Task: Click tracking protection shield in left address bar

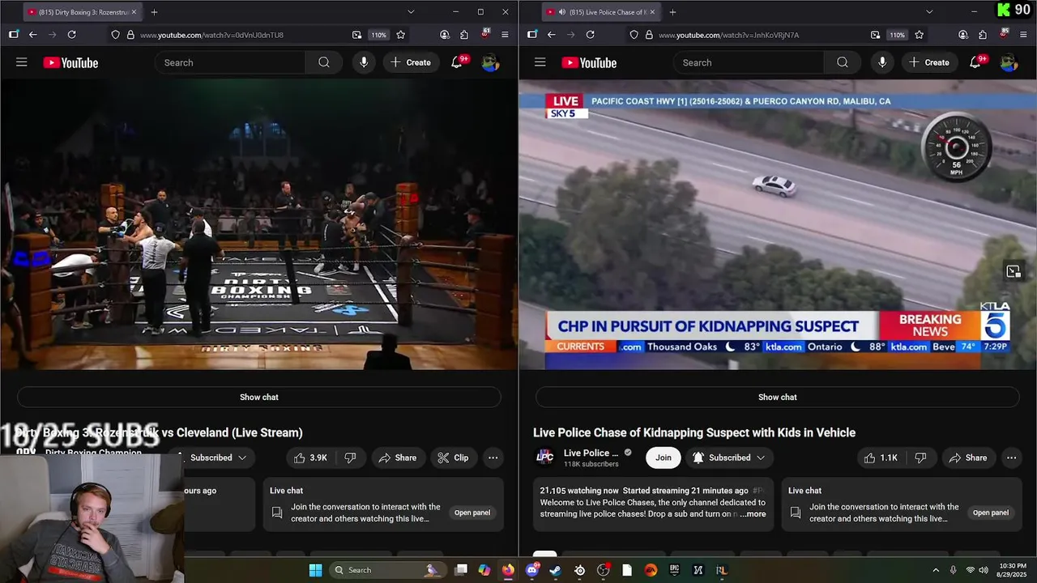Action: pyautogui.click(x=116, y=35)
